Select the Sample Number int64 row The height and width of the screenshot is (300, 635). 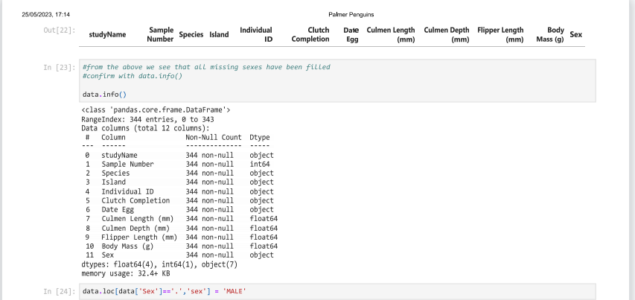click(x=178, y=165)
